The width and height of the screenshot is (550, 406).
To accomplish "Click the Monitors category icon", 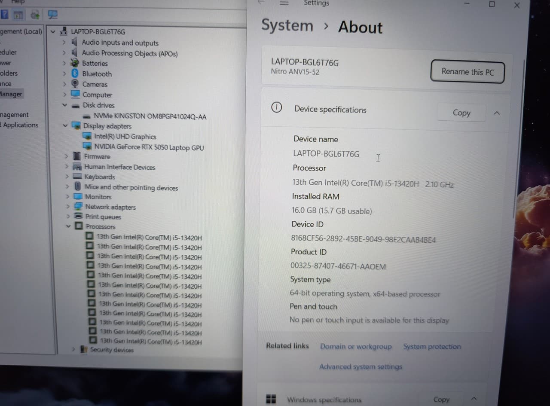I will [x=78, y=196].
